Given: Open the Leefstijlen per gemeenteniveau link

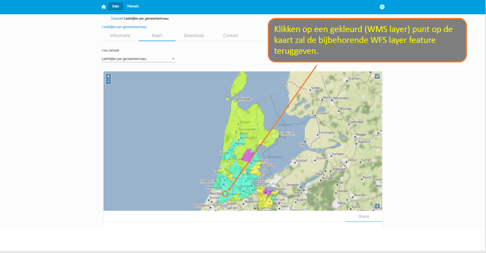Looking at the screenshot, I should [124, 27].
